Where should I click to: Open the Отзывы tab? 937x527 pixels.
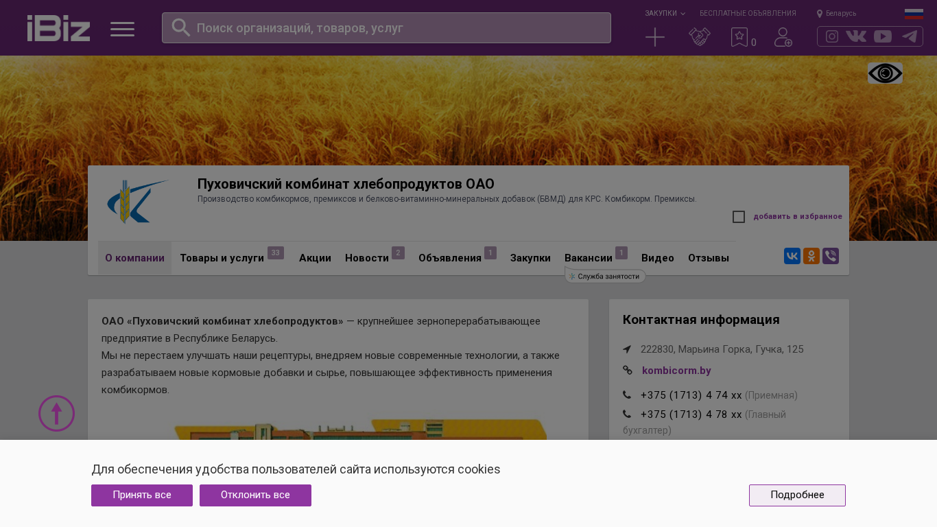709,258
